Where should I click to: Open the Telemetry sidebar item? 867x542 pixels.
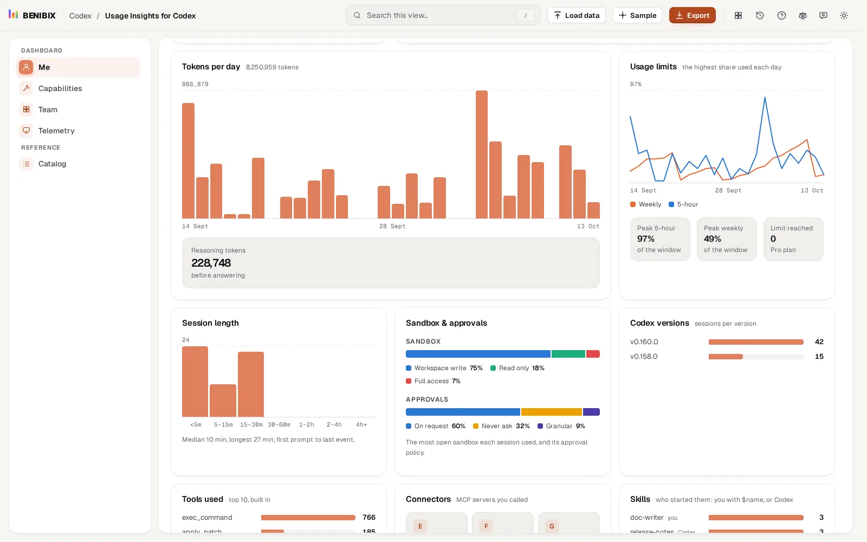pos(78,131)
